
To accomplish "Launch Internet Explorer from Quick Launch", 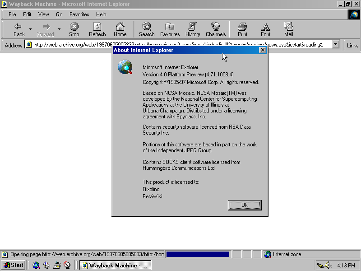I will pos(36,265).
